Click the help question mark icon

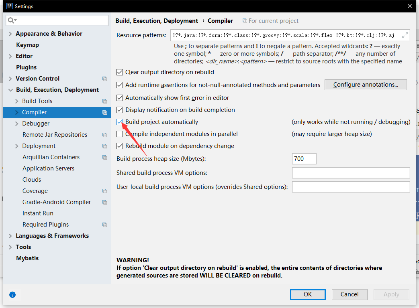coord(12,295)
